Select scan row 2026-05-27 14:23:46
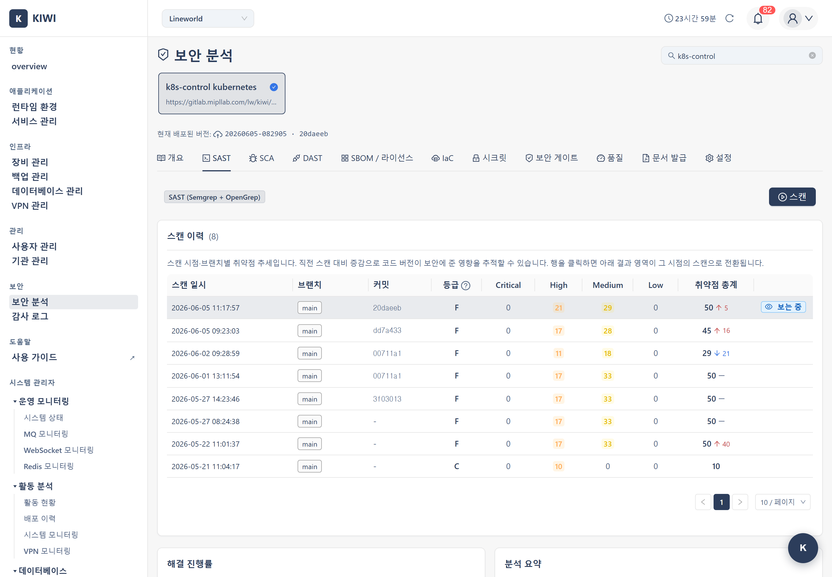The height and width of the screenshot is (577, 832). click(489, 399)
